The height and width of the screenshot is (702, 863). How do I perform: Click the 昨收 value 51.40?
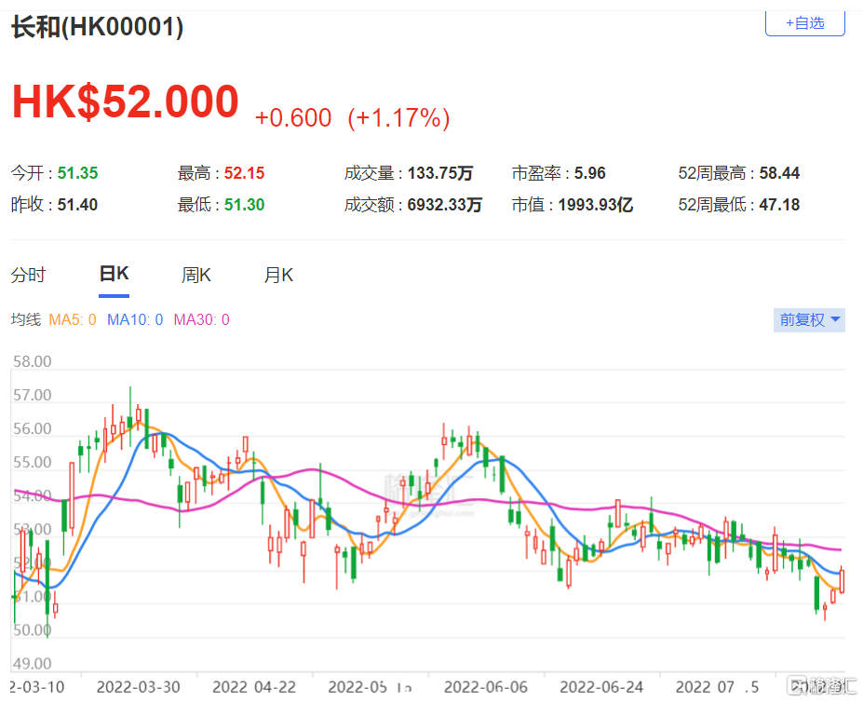(77, 205)
